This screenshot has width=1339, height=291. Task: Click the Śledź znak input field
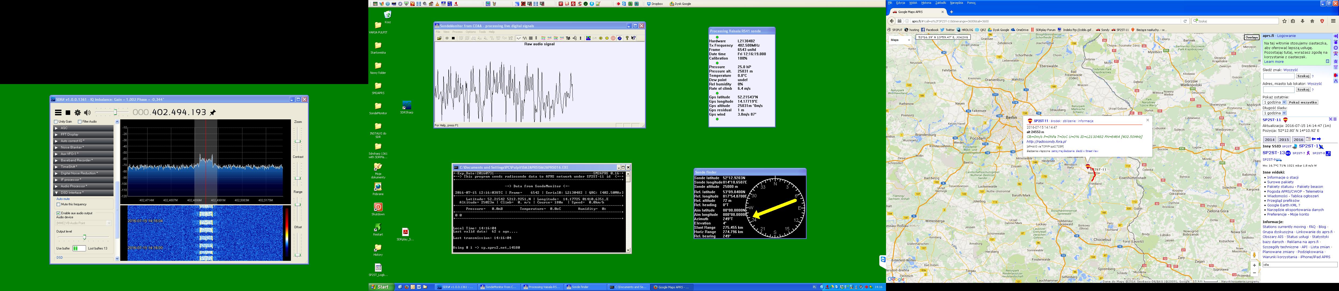pyautogui.click(x=1278, y=76)
